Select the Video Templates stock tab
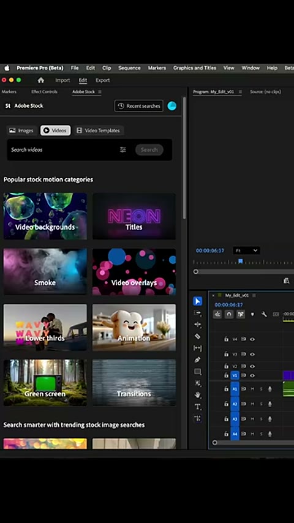Screen dimensions: 294x523 coord(98,130)
